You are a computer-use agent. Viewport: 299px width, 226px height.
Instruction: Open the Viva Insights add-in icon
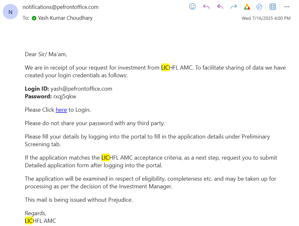259,7
